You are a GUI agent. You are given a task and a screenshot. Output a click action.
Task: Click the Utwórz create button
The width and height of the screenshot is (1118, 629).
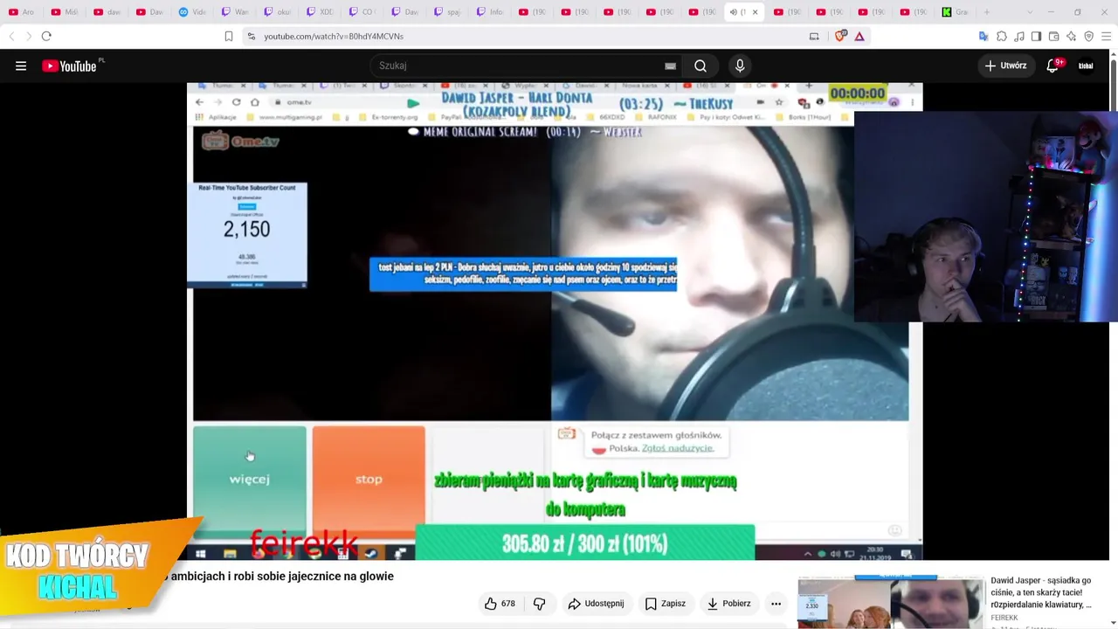(x=1005, y=66)
